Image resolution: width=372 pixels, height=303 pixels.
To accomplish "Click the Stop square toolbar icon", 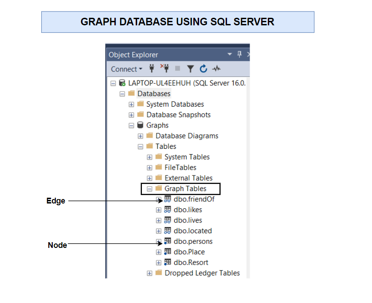I will pyautogui.click(x=178, y=69).
